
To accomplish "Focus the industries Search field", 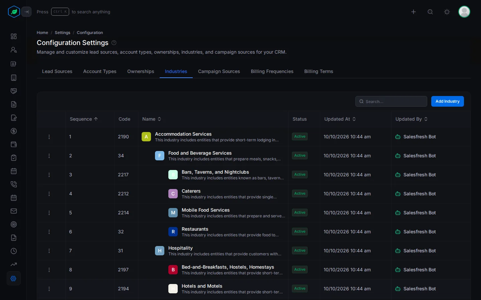I will pyautogui.click(x=391, y=101).
